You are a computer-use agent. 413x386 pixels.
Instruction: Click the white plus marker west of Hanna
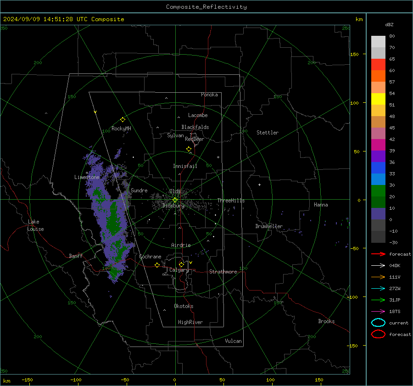tap(259, 185)
